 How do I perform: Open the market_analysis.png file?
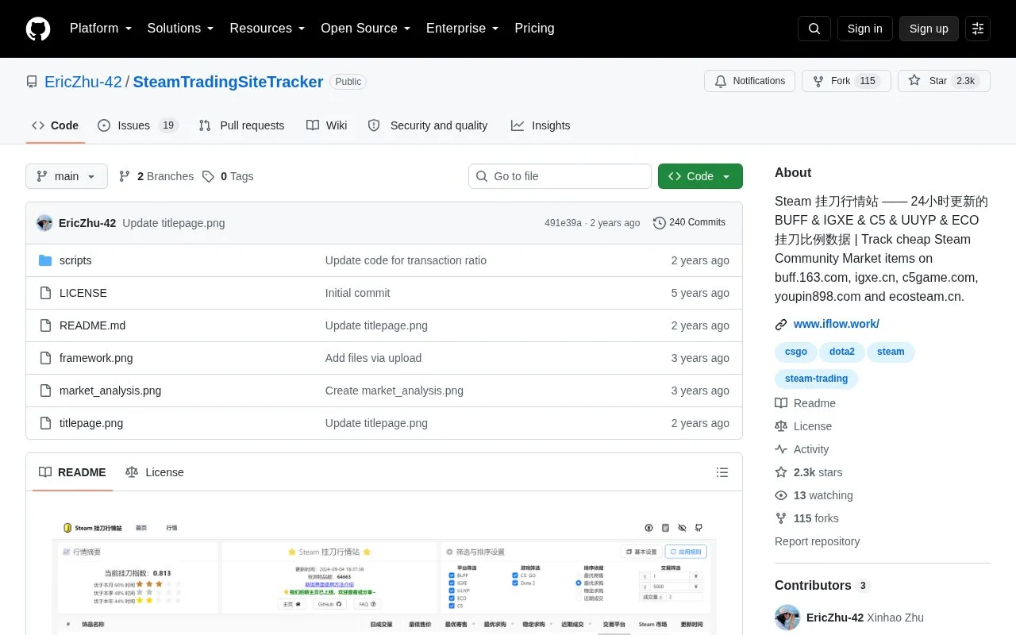pos(110,391)
